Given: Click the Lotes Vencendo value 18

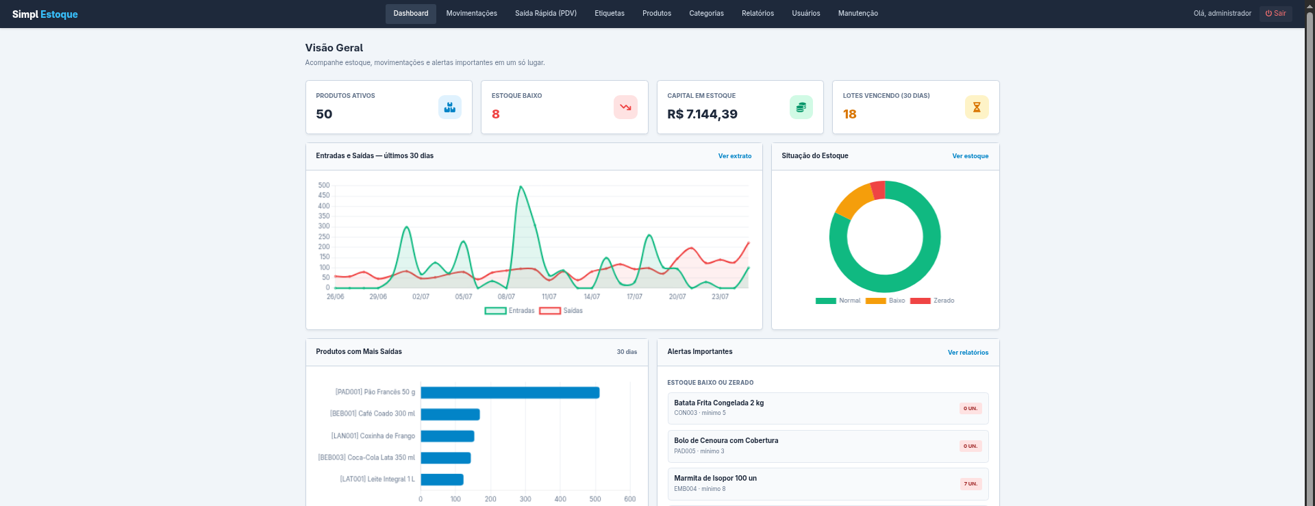Looking at the screenshot, I should [x=850, y=114].
